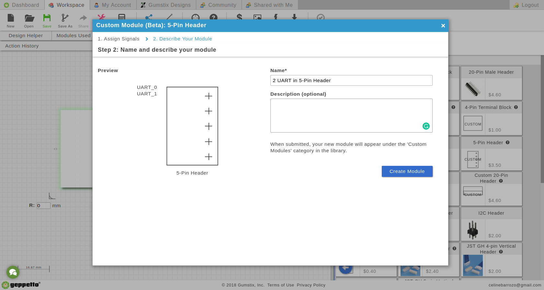Open the Terms of Use link
This screenshot has width=544, height=290.
click(281, 285)
